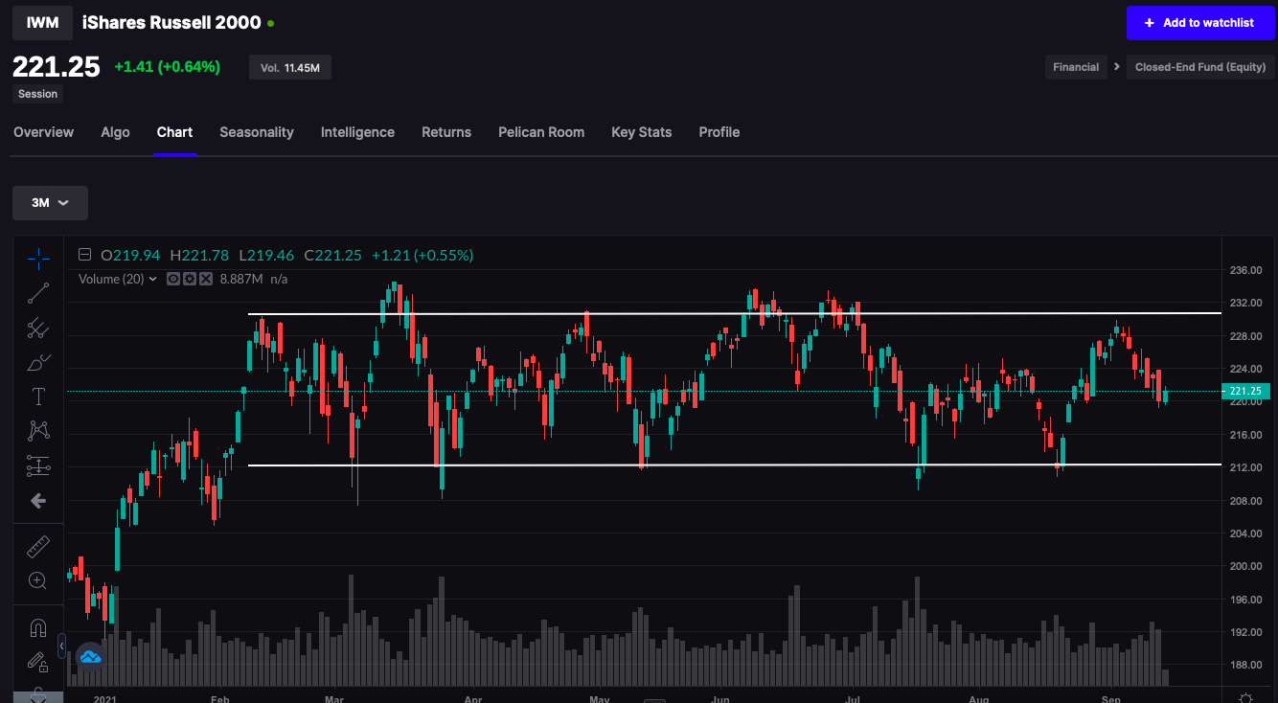Toggle lock all drawings pencil icon
This screenshot has height=703, width=1278.
pos(38,662)
